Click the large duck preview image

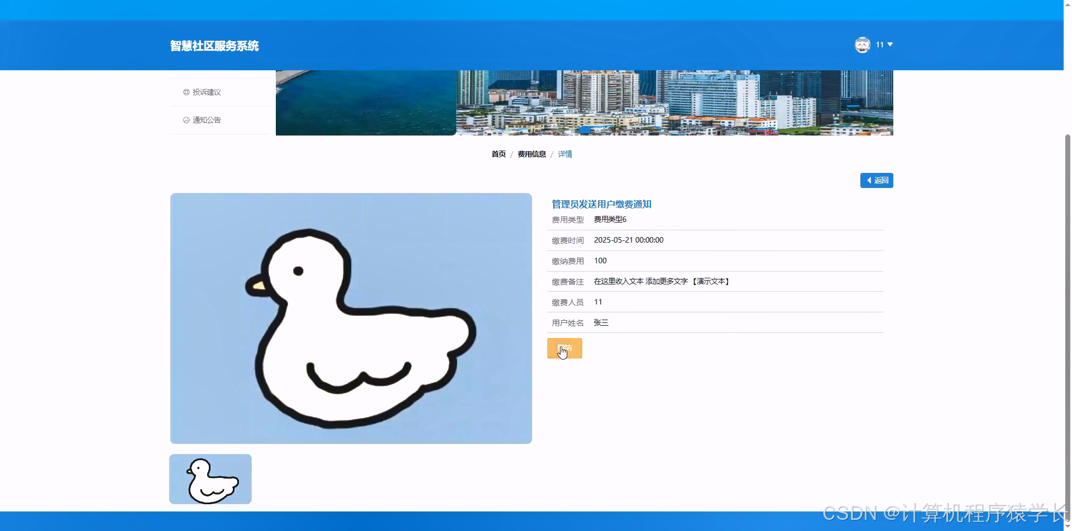click(x=351, y=318)
